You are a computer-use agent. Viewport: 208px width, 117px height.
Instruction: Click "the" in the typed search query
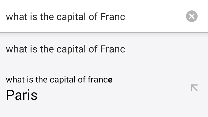pyautogui.click(x=47, y=16)
